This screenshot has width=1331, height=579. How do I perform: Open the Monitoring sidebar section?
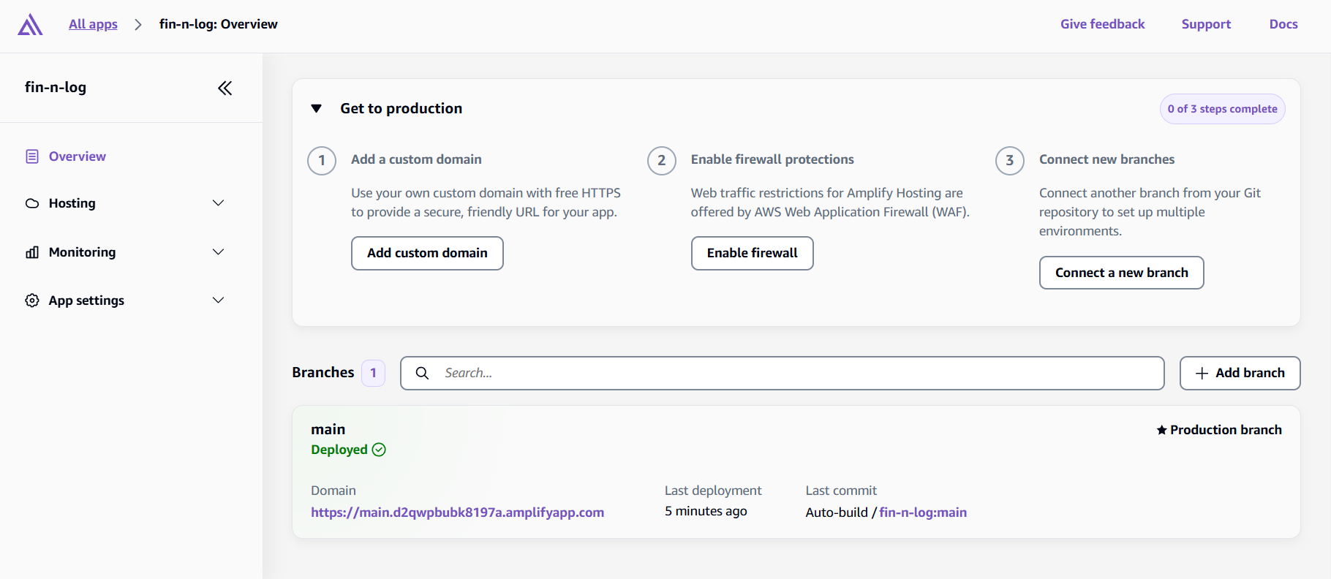82,252
